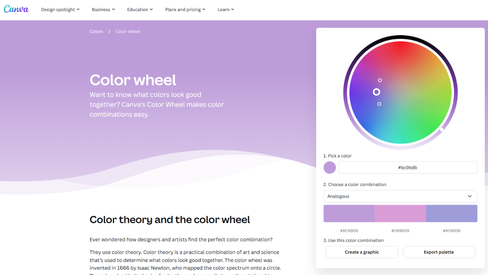This screenshot has height=275, width=488.
Task: Click the chevron next to Business
Action: (x=113, y=10)
